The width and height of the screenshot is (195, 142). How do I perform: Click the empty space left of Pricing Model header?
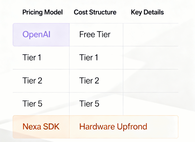[10, 12]
